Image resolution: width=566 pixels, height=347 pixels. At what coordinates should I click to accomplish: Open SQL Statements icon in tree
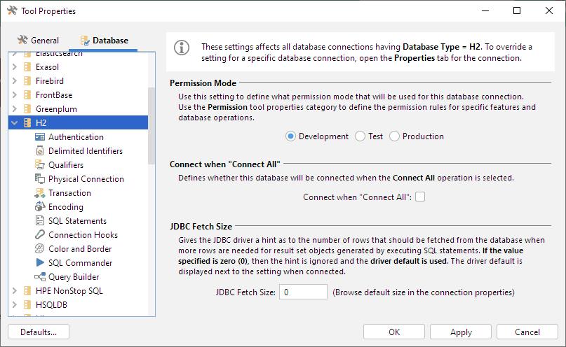coord(40,221)
